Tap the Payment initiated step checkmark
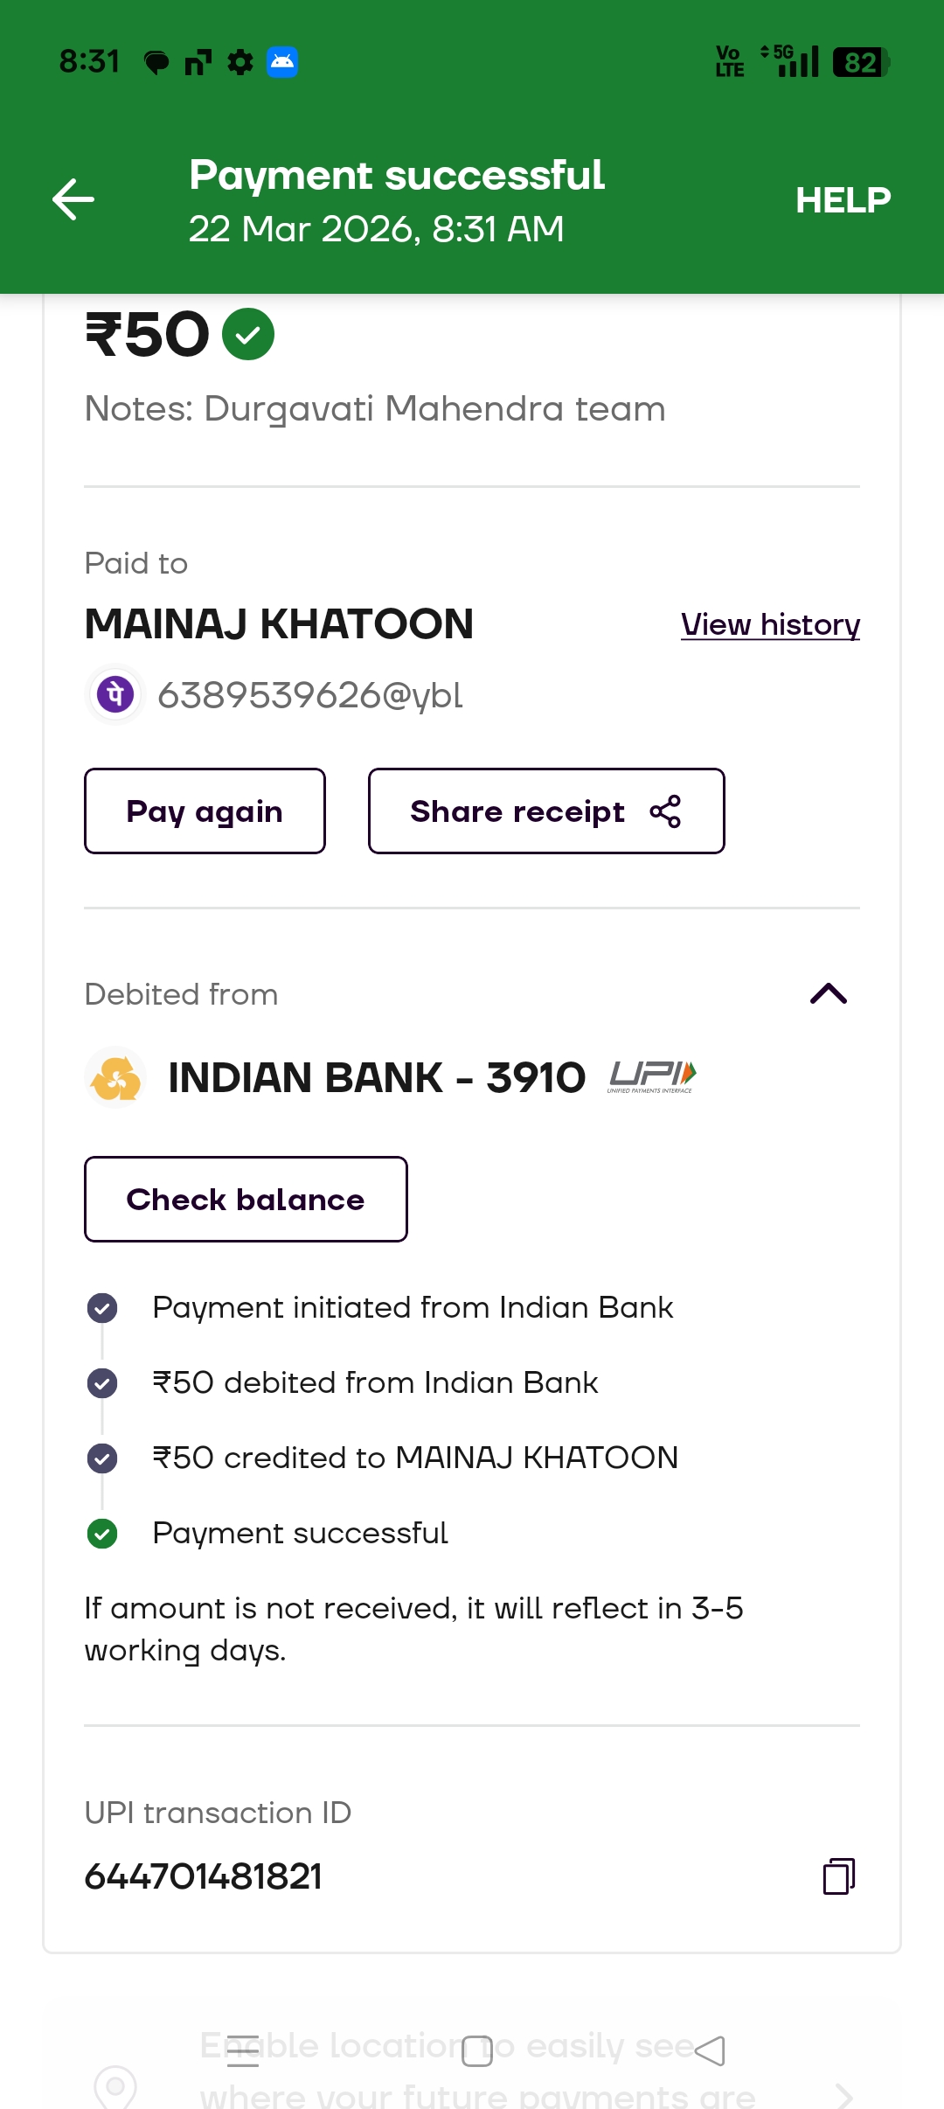The width and height of the screenshot is (944, 2109). click(102, 1308)
